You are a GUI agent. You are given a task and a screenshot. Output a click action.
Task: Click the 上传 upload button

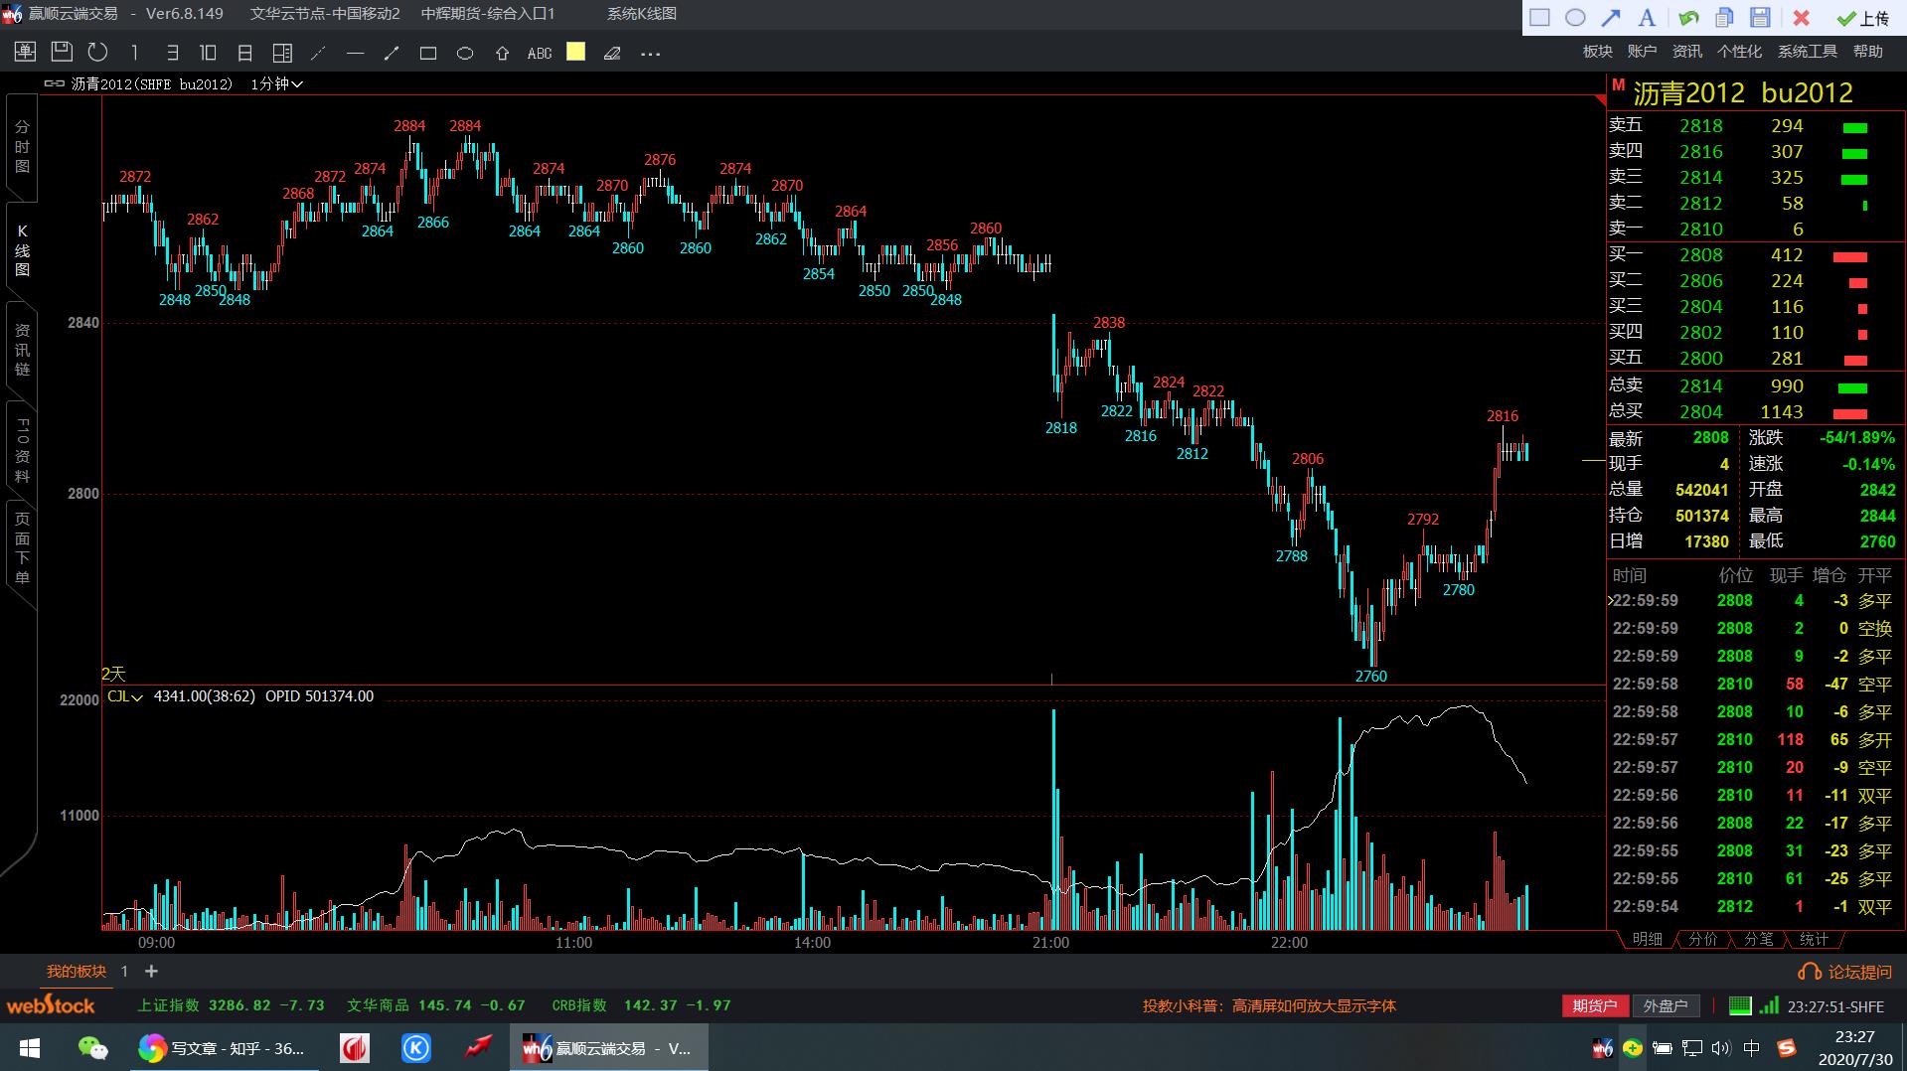pos(1863,18)
